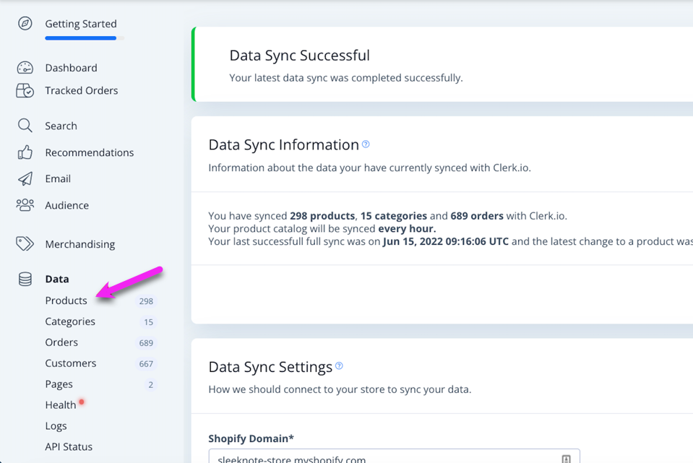693x463 pixels.
Task: Click help icon beside Data Sync Settings
Action: coord(339,365)
